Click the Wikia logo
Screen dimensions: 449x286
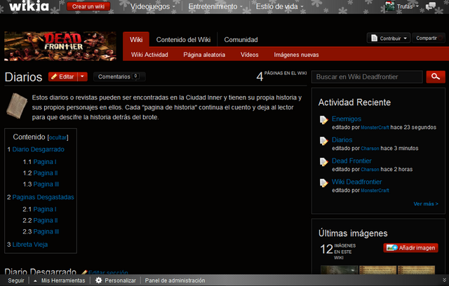point(29,6)
